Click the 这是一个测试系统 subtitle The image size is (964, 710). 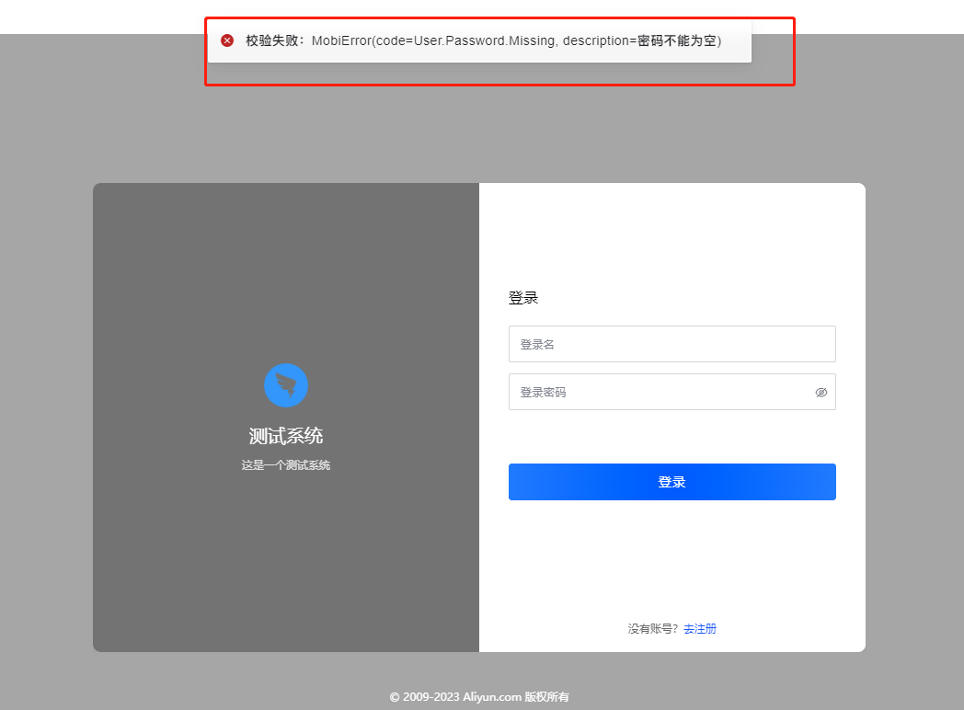(x=286, y=465)
